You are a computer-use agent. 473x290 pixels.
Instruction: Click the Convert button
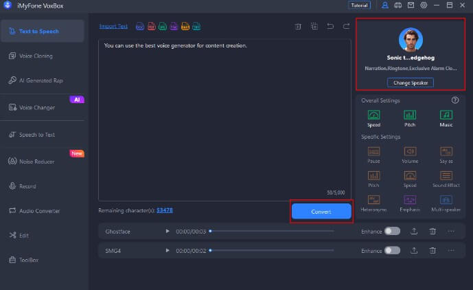coord(321,212)
